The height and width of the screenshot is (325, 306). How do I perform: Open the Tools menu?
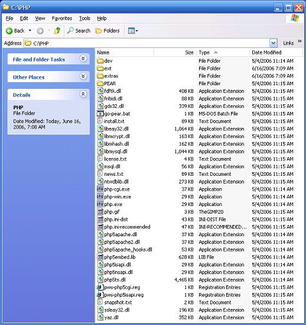point(84,18)
